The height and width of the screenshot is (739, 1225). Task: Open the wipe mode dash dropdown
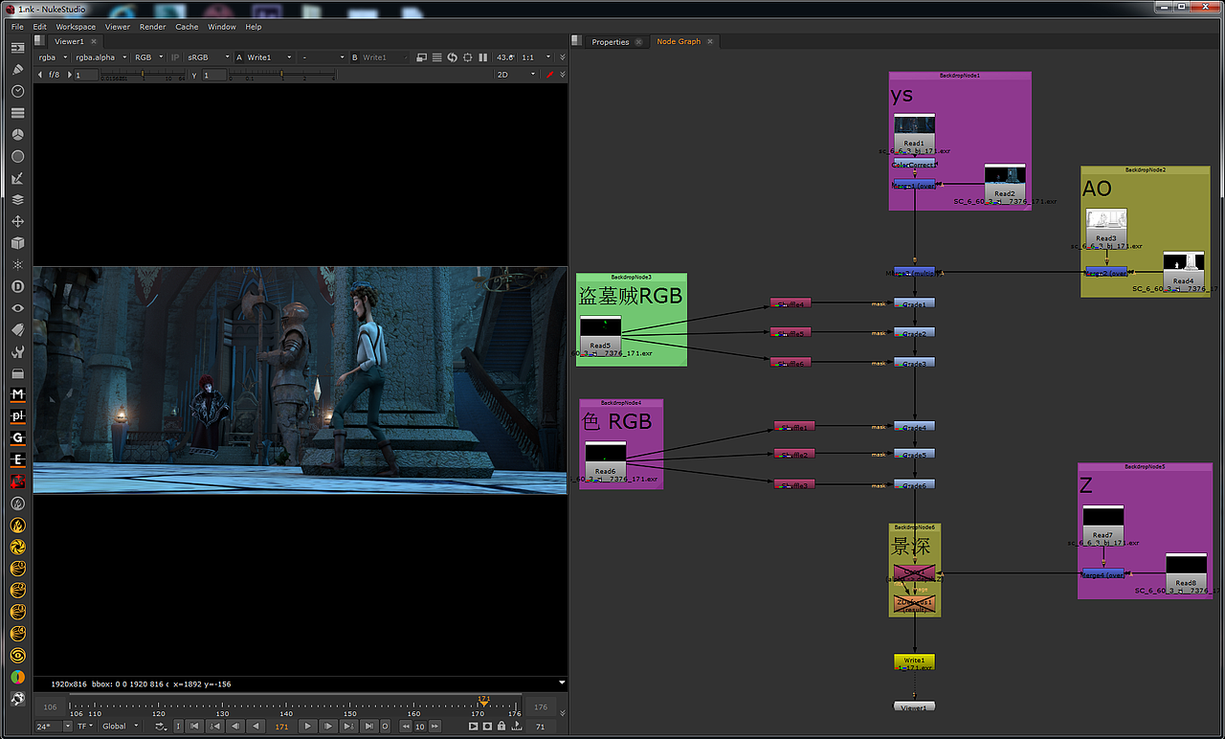[x=322, y=57]
